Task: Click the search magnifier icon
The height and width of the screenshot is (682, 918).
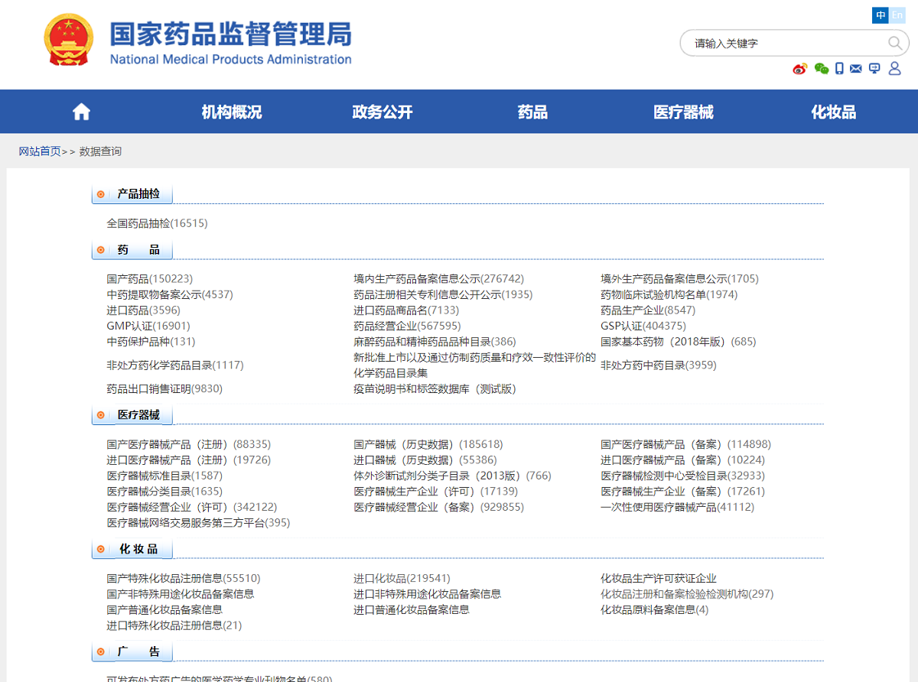Action: (x=894, y=43)
